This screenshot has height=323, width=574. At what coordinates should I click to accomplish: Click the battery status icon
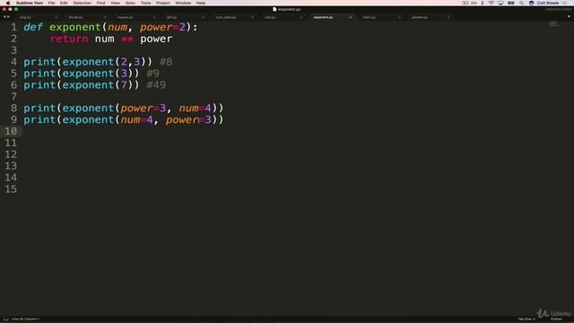click(511, 3)
